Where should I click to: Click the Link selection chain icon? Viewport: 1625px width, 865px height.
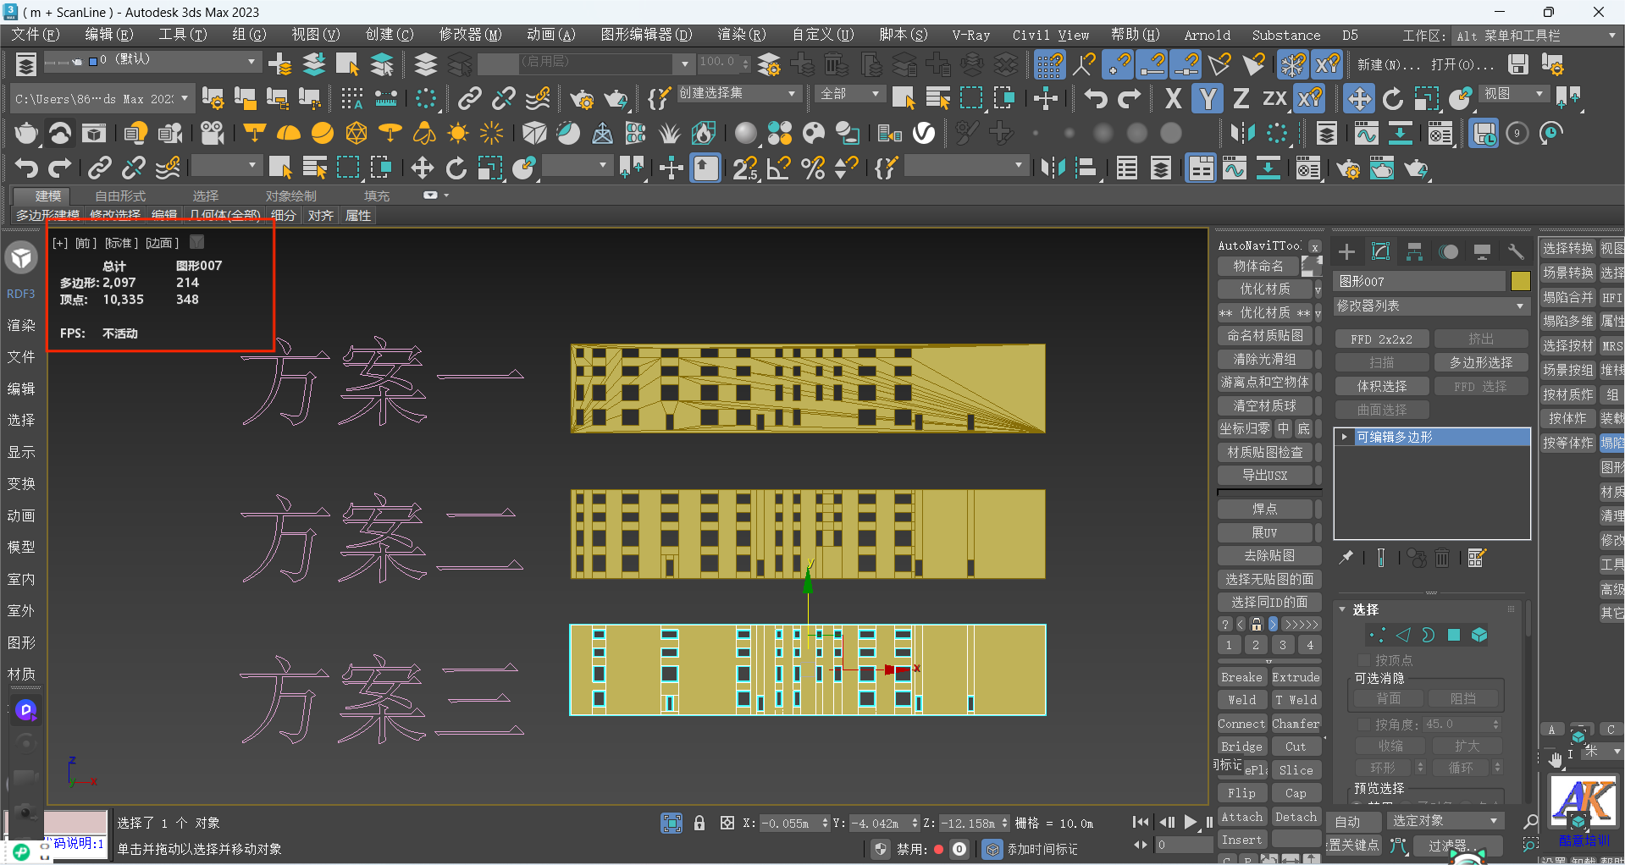click(469, 99)
